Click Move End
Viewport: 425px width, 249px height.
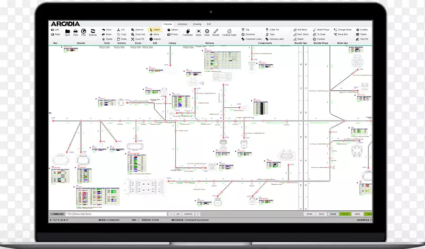[x=341, y=35]
